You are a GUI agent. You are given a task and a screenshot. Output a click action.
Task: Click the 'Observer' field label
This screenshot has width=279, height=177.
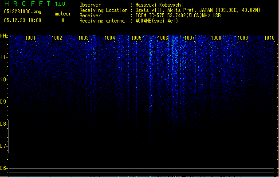pyautogui.click(x=90, y=5)
